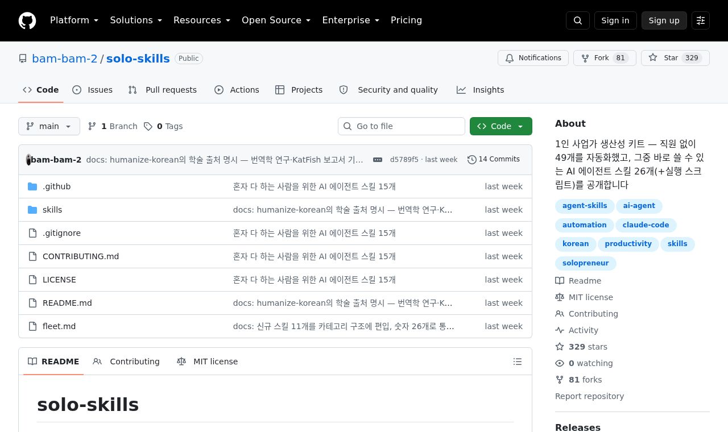Fork the repository with Fork button
Screen dimensions: 728x432
tap(605, 58)
